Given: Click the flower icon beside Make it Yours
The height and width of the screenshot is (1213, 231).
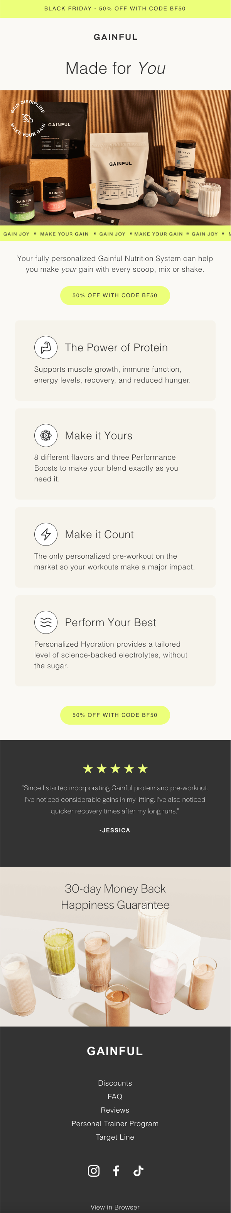Looking at the screenshot, I should [46, 435].
